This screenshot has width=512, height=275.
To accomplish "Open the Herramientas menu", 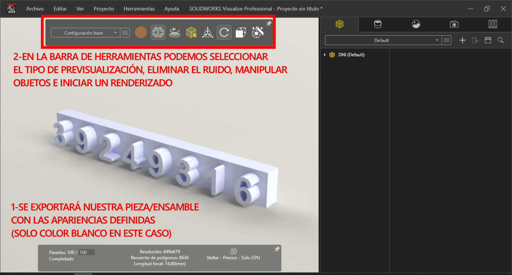I will pyautogui.click(x=139, y=9).
